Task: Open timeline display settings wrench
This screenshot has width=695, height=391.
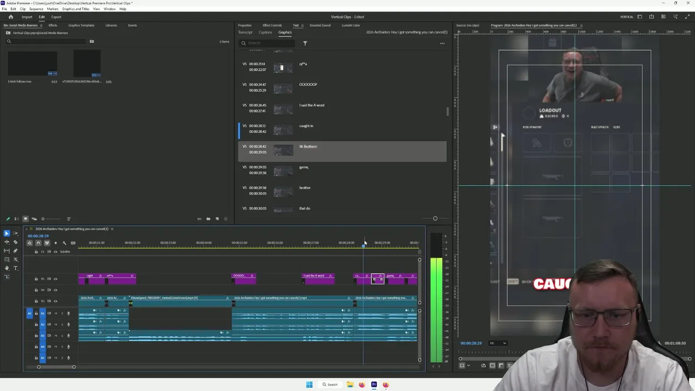Action: click(x=64, y=243)
